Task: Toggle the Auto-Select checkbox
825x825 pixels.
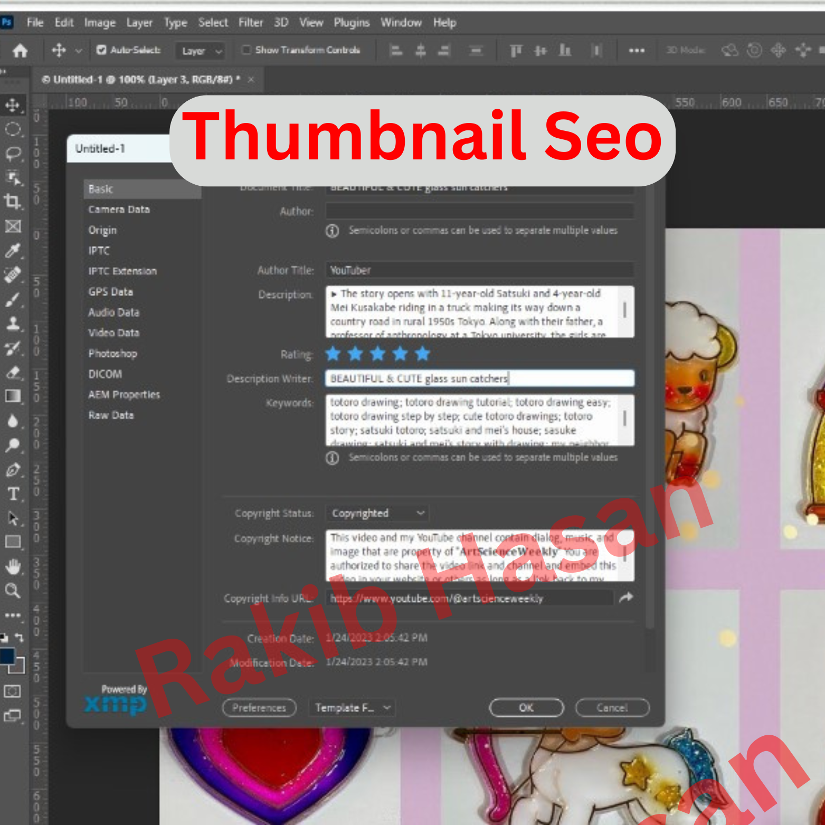Action: (101, 50)
